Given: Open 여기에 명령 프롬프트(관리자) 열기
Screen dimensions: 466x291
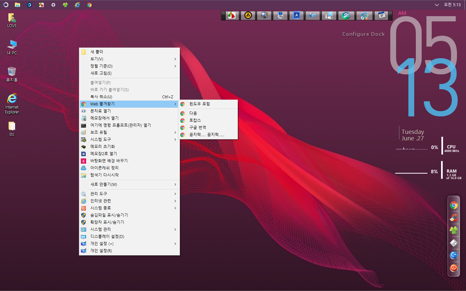Looking at the screenshot, I should (129, 125).
